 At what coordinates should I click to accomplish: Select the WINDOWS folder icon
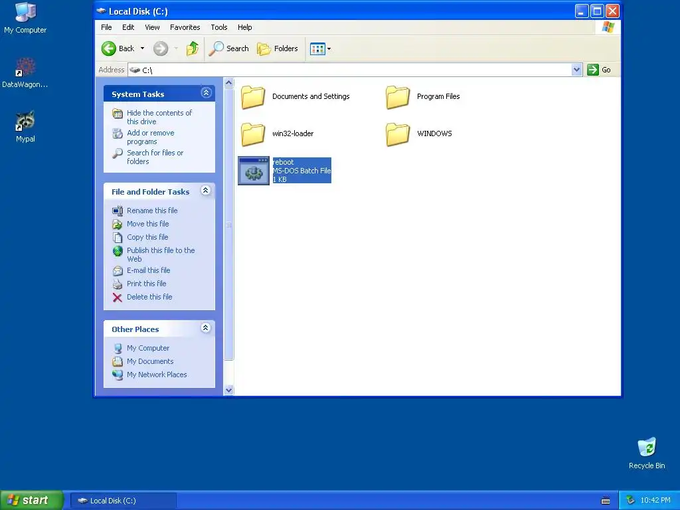(398, 134)
